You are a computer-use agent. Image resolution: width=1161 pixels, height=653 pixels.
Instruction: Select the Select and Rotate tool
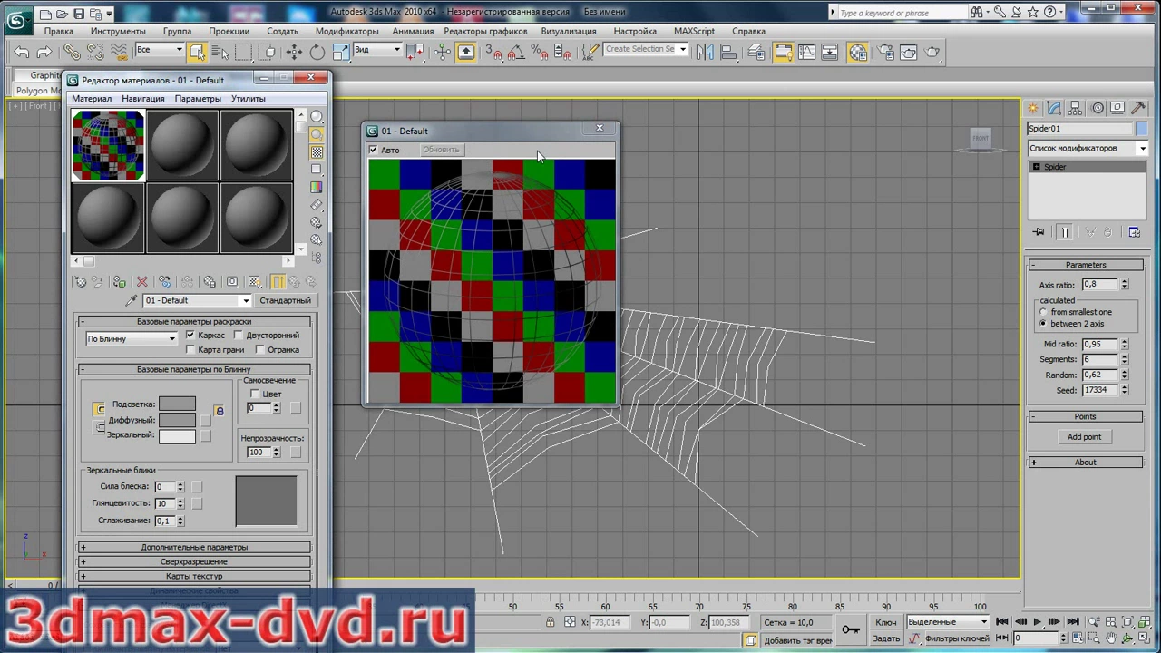317,52
